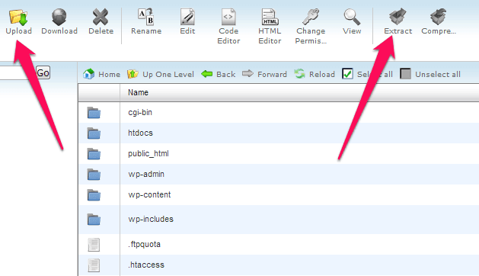
Task: Select the wp-includes folder name
Action: click(x=151, y=219)
